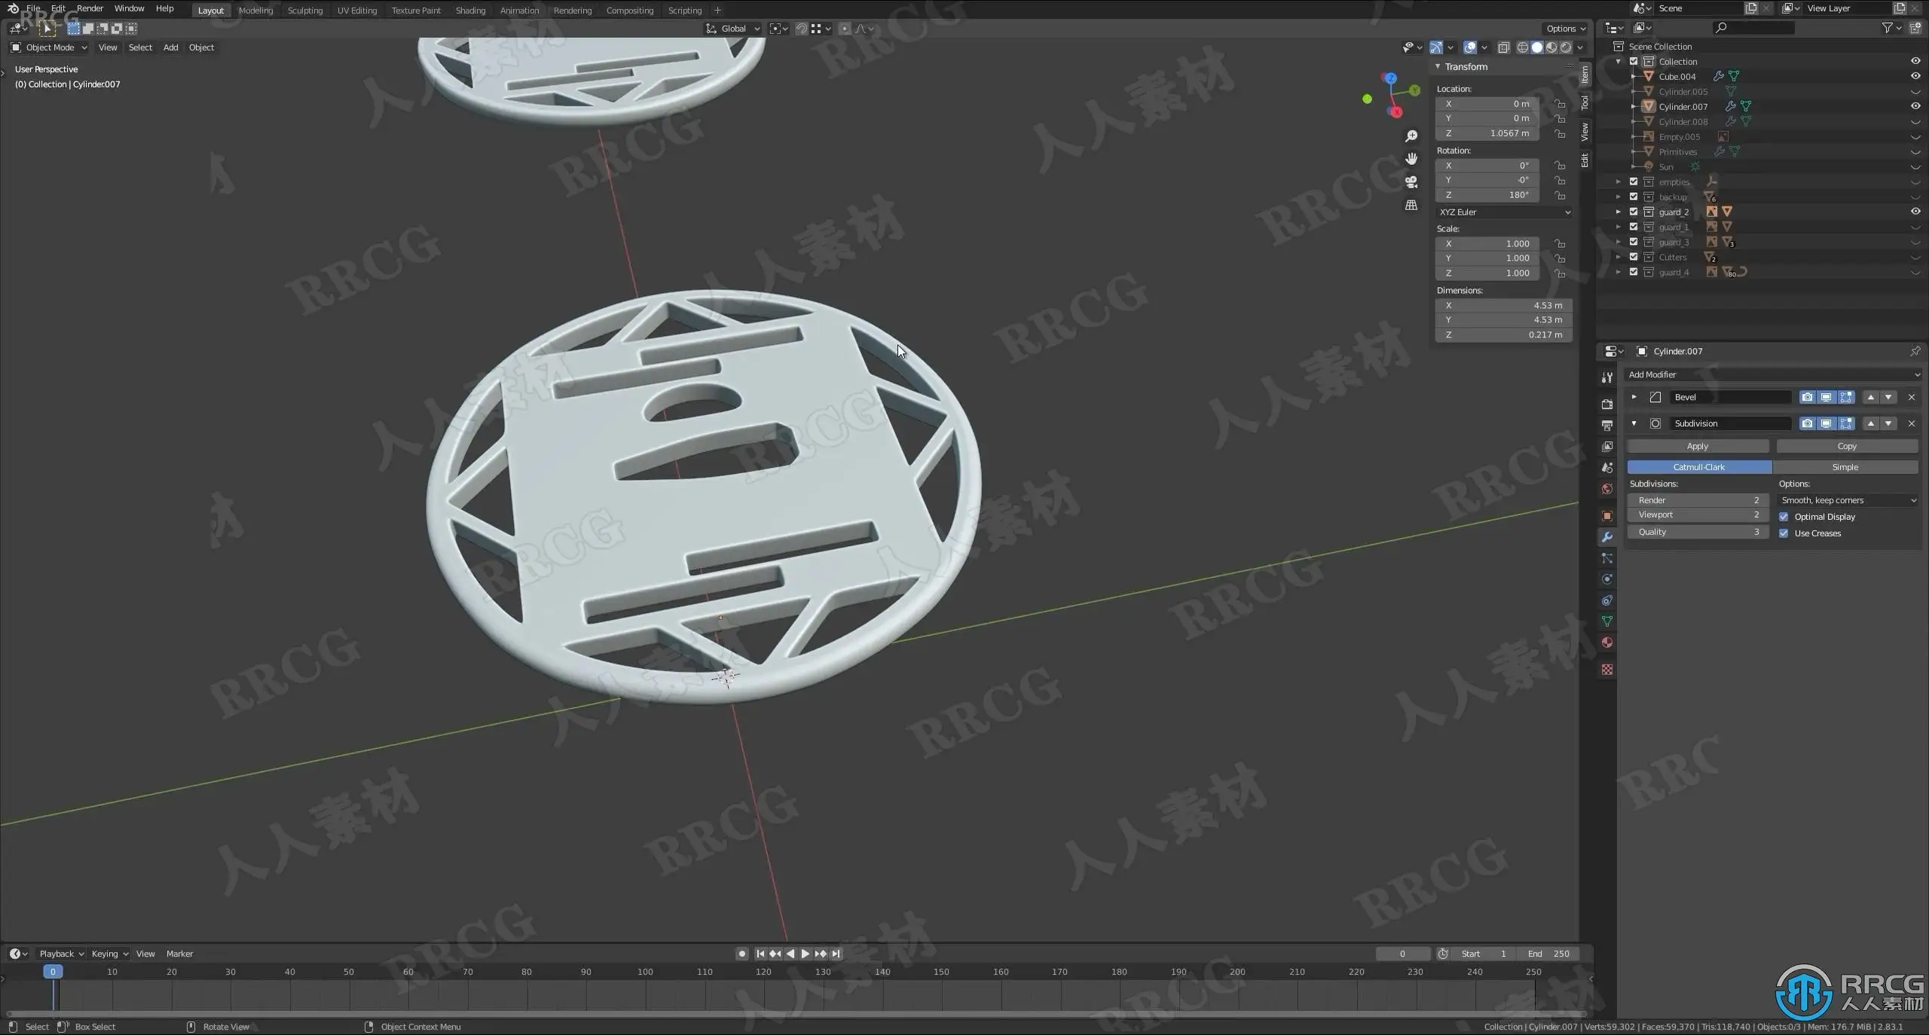Jump to the timeline end frame icon
The image size is (1929, 1035).
(x=836, y=954)
